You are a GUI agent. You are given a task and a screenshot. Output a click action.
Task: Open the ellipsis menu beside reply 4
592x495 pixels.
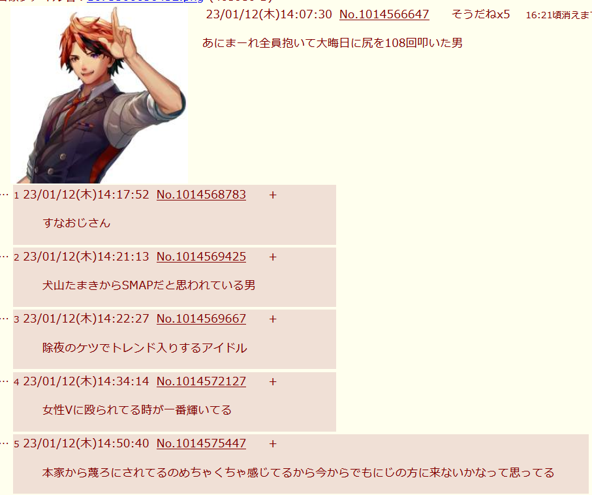point(4,381)
